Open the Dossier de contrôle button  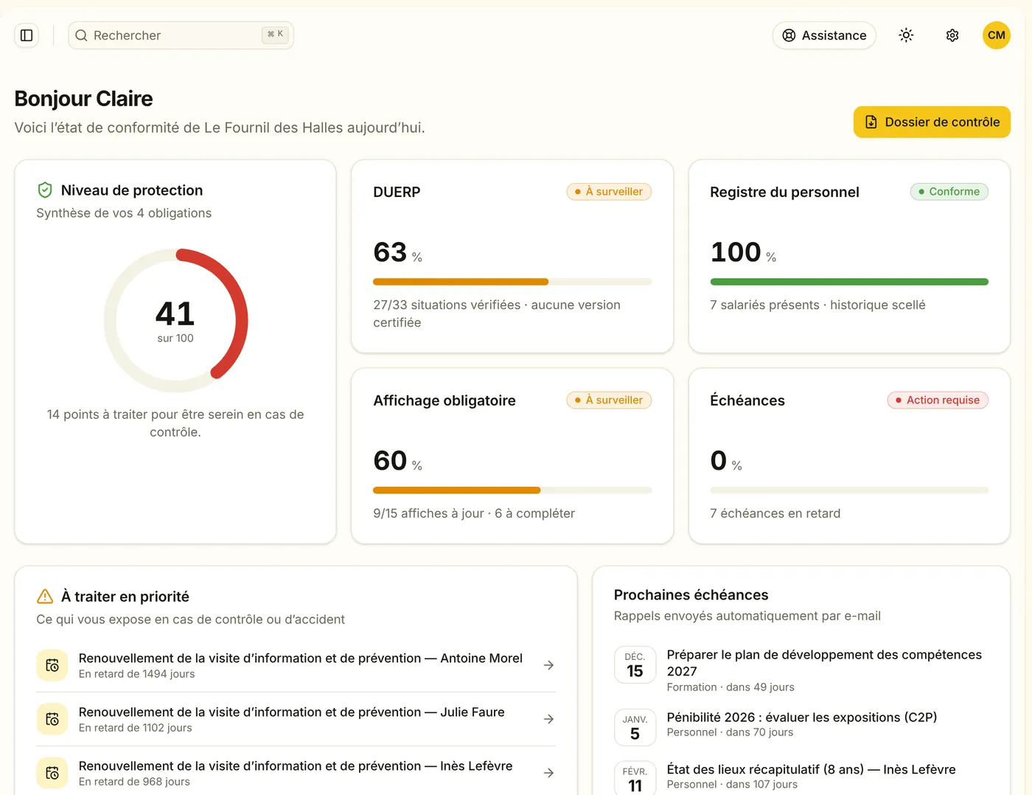[932, 122]
